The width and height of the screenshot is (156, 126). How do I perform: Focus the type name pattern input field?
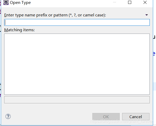point(77,22)
